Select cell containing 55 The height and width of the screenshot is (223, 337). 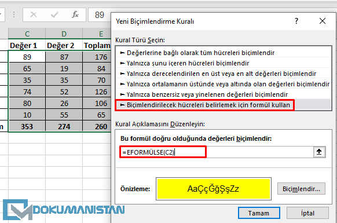64,115
